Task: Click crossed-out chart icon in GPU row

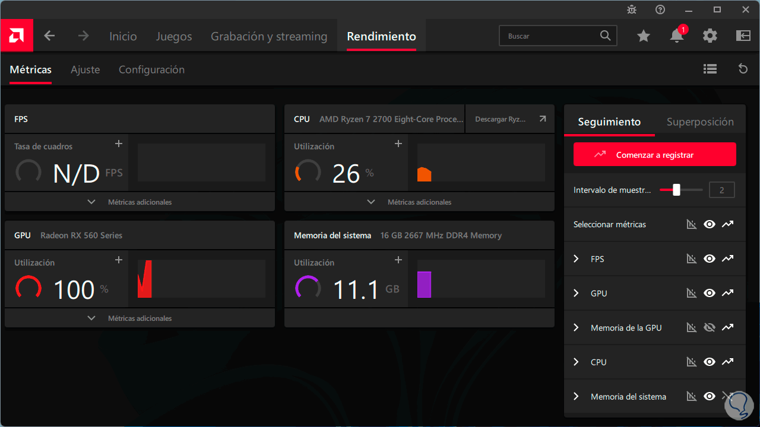Action: (x=691, y=293)
